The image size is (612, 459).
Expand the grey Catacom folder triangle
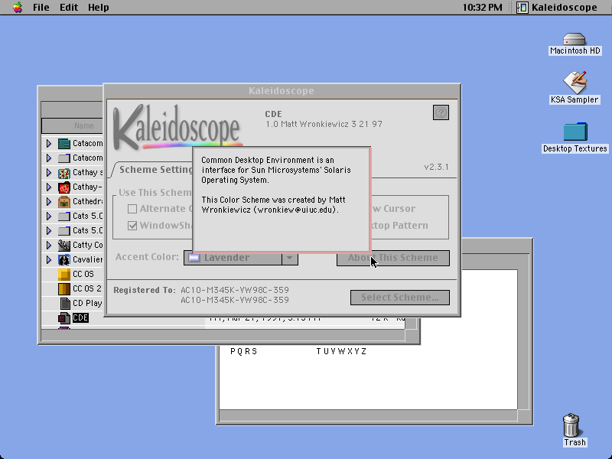(49, 158)
